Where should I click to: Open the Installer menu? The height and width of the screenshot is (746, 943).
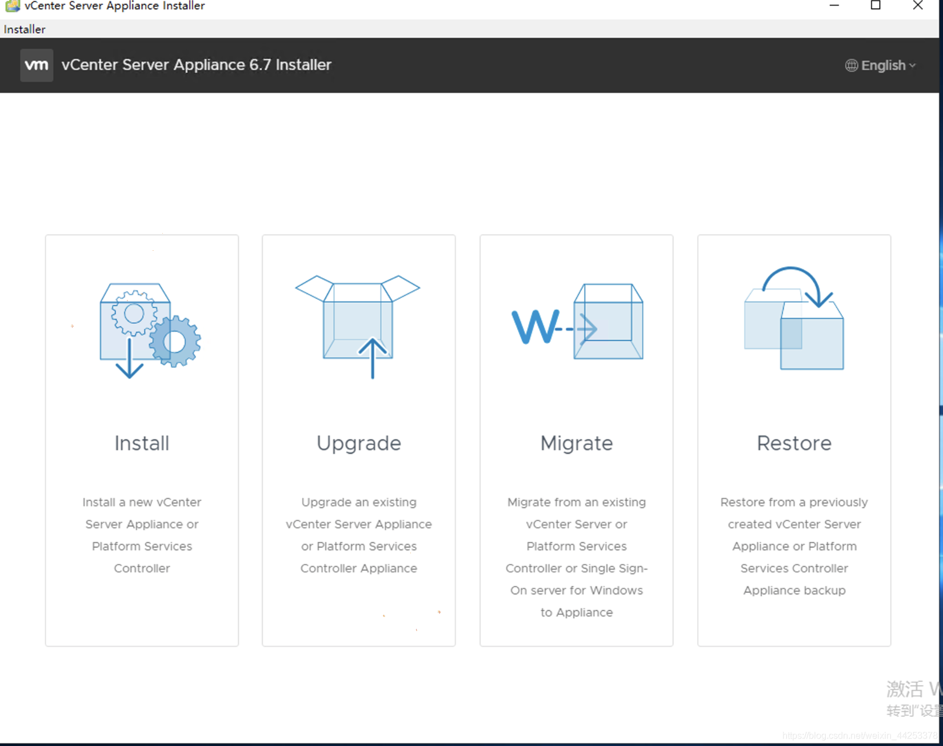click(24, 29)
